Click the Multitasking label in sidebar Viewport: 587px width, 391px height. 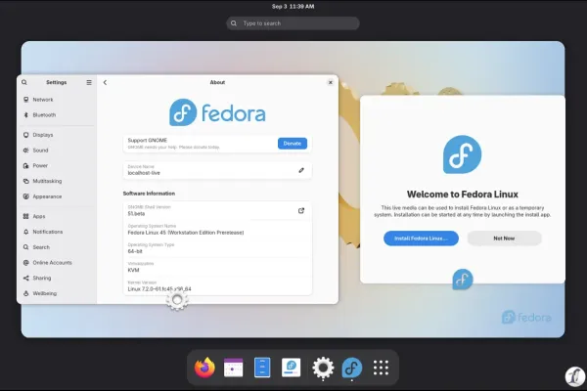(47, 181)
